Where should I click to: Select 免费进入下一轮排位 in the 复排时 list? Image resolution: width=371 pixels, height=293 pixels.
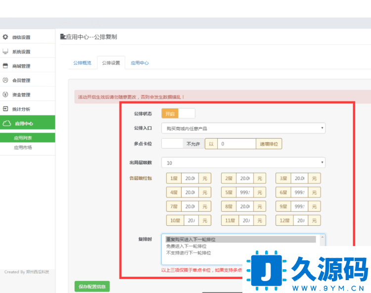coord(186,246)
